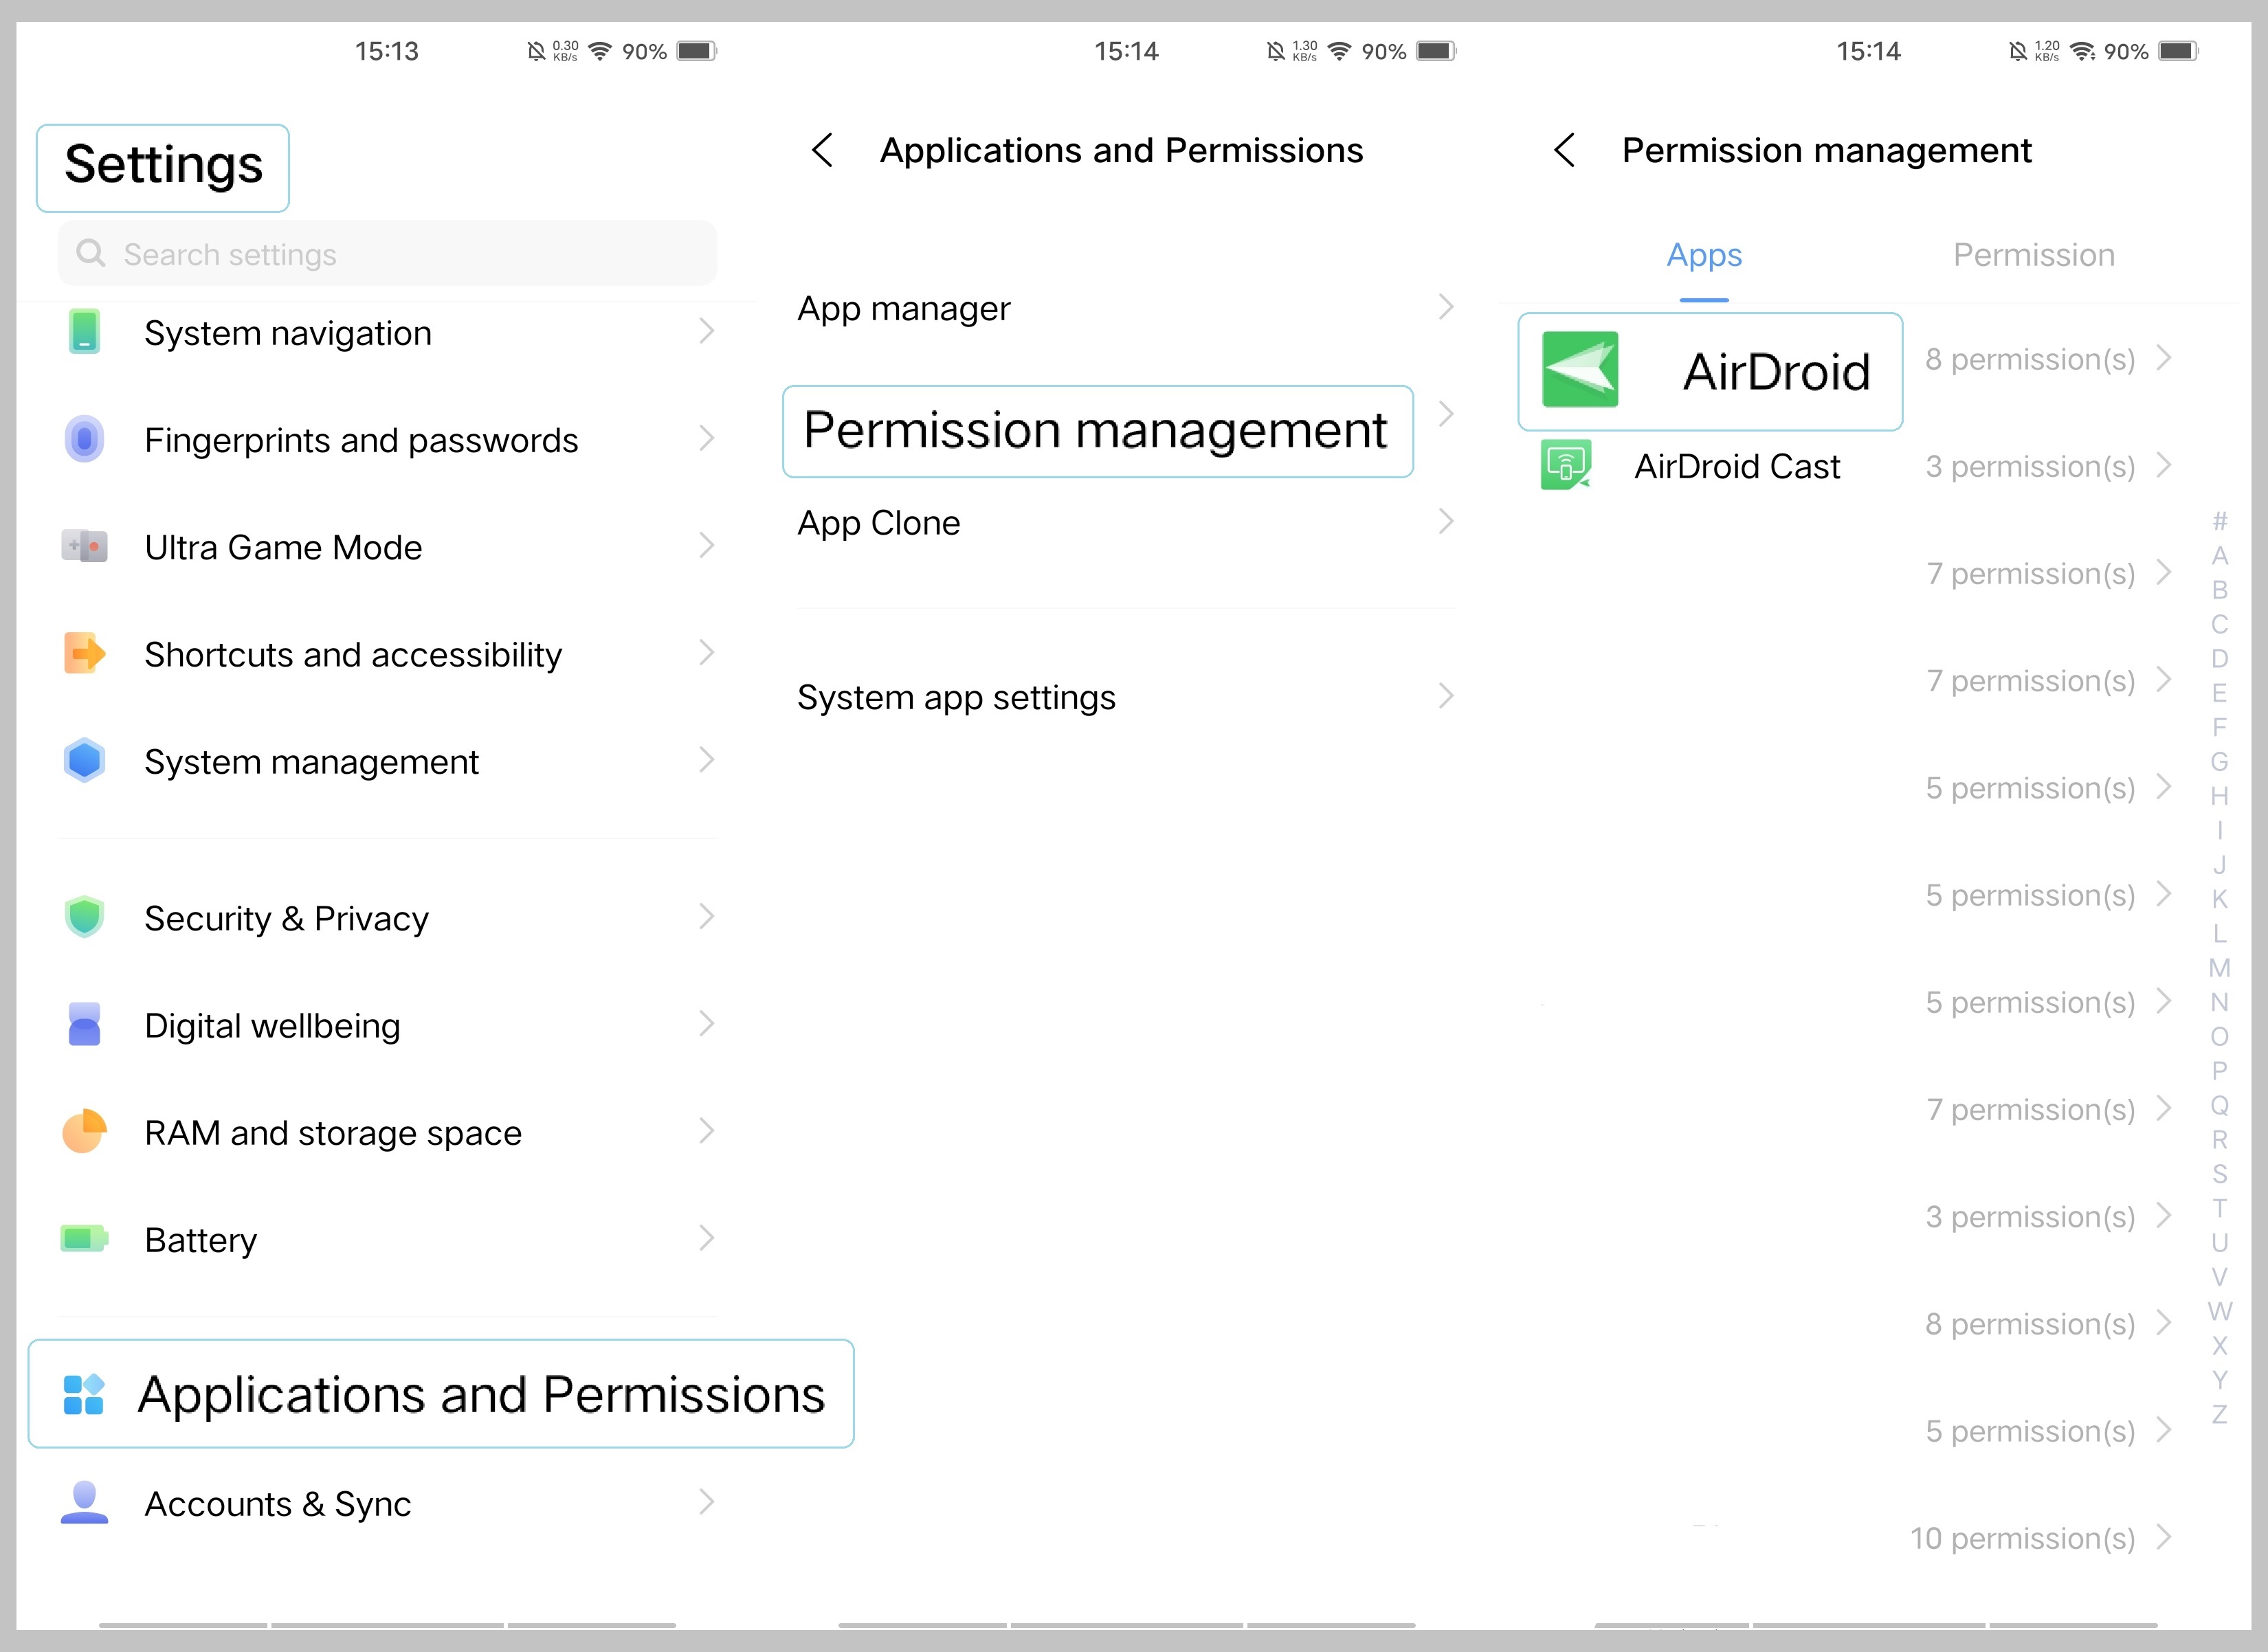Expand App manager with its chevron
The height and width of the screenshot is (1652, 2268).
(x=1445, y=308)
